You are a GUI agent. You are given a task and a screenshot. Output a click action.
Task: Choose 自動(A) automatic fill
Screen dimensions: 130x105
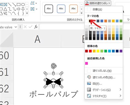[104, 9]
